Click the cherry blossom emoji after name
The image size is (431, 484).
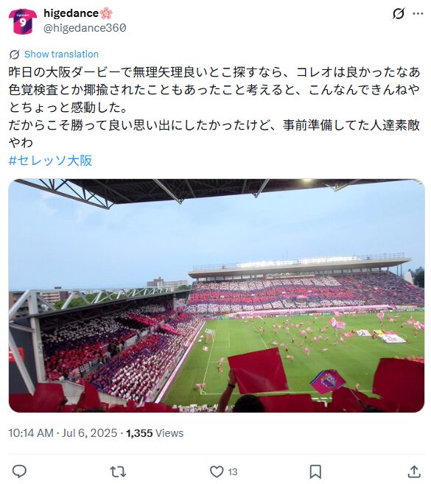(106, 13)
